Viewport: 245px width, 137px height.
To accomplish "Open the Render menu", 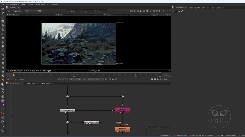I will pos(30,5).
